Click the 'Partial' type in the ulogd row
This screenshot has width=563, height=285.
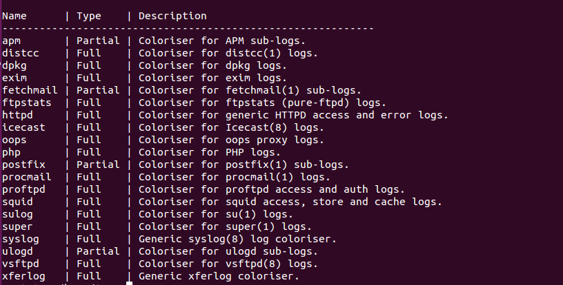98,251
